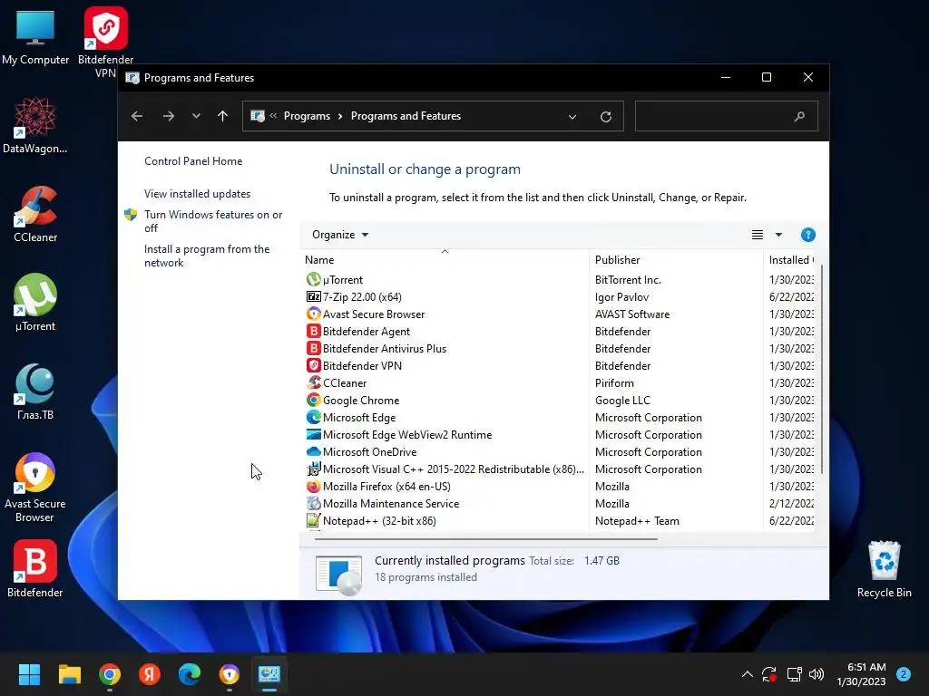Select the 7-Zip 22.00 (x64) list icon

pyautogui.click(x=313, y=296)
